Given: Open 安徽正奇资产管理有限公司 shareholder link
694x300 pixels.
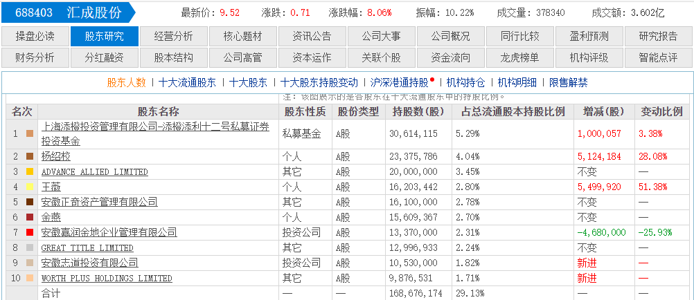Looking at the screenshot, I should click(99, 203).
